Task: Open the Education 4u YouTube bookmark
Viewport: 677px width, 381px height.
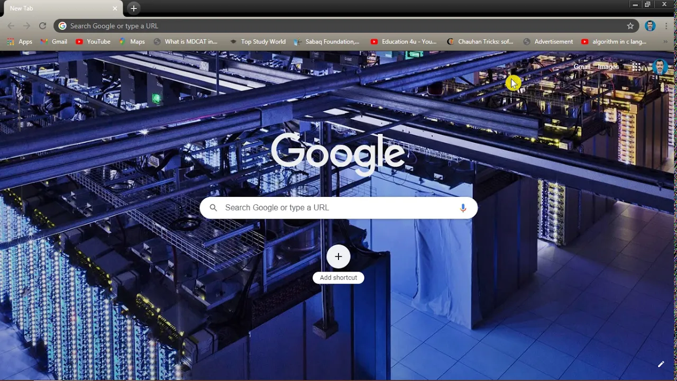Action: [404, 42]
